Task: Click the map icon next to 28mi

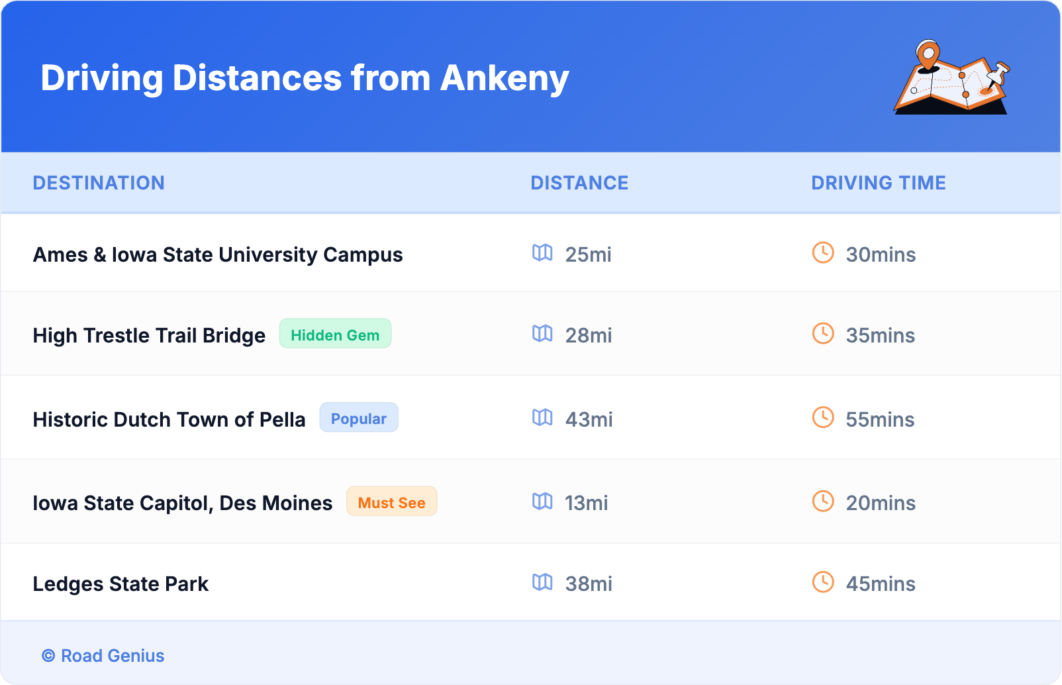Action: pos(542,334)
